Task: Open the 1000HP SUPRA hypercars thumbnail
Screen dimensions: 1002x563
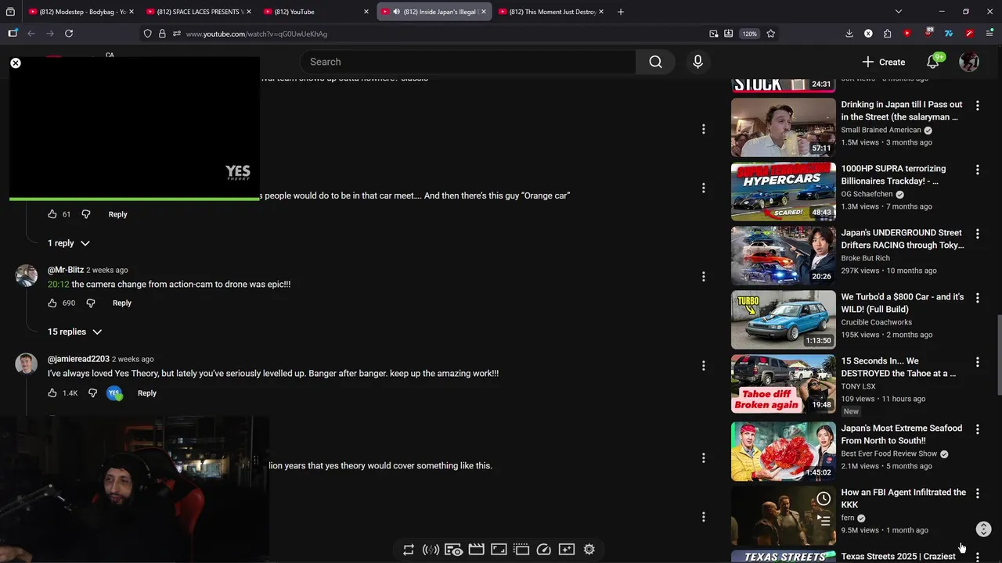Action: (x=784, y=192)
